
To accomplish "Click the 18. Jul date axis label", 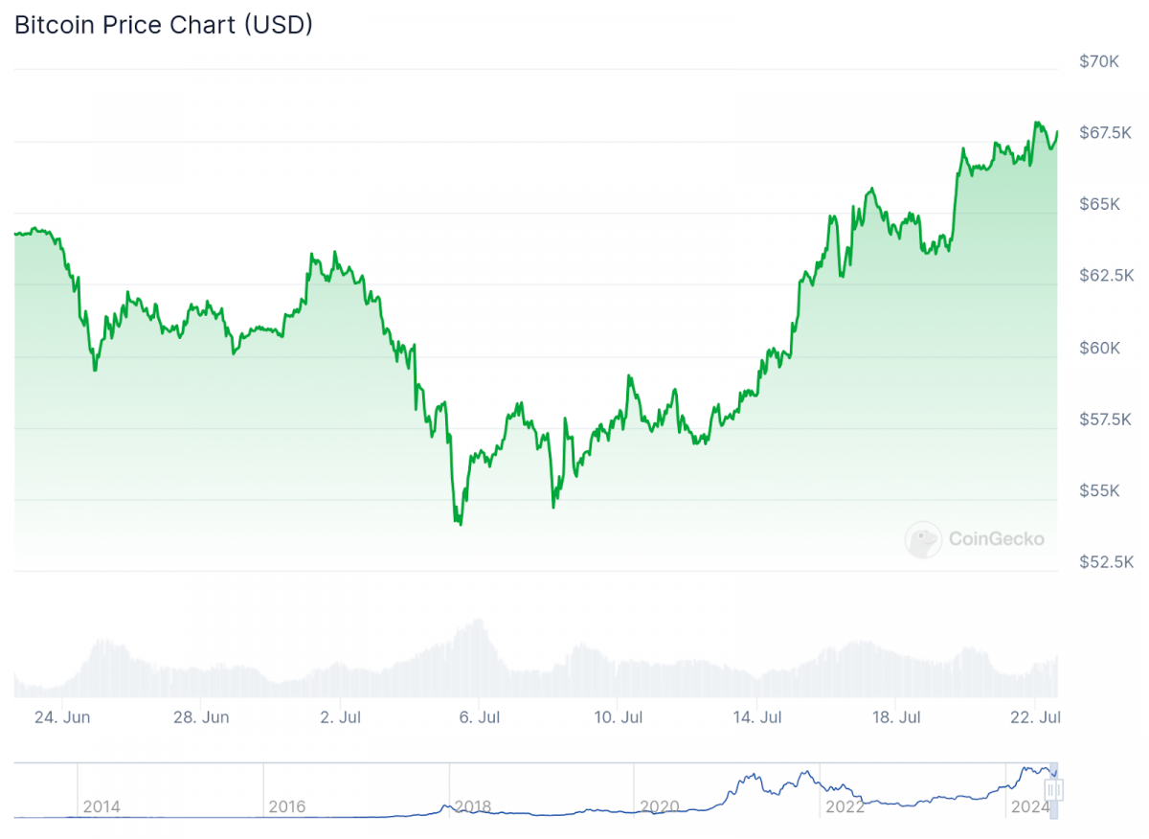I will tap(895, 716).
